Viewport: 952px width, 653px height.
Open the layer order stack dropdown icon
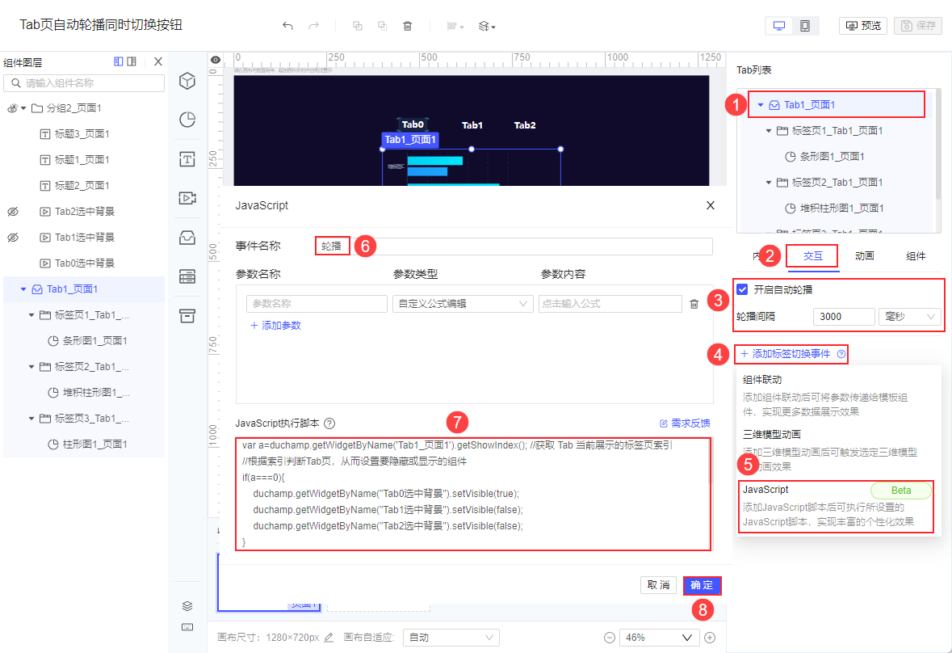(487, 26)
